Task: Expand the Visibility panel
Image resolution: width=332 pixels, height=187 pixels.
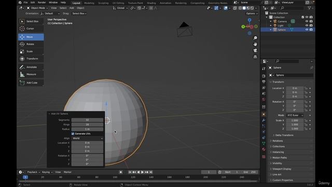Action: pyautogui.click(x=277, y=164)
